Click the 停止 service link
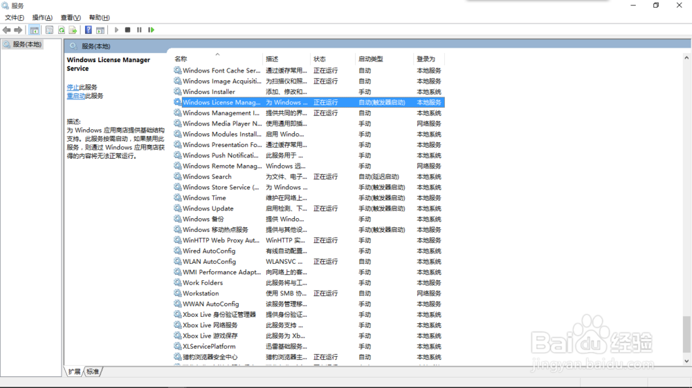 [x=73, y=87]
